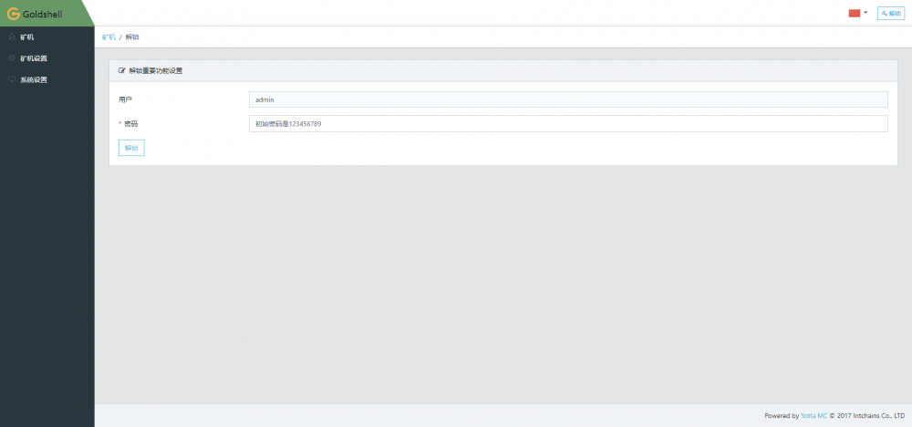Open 矿机设置 sidebar menu item
912x427 pixels.
tap(47, 58)
